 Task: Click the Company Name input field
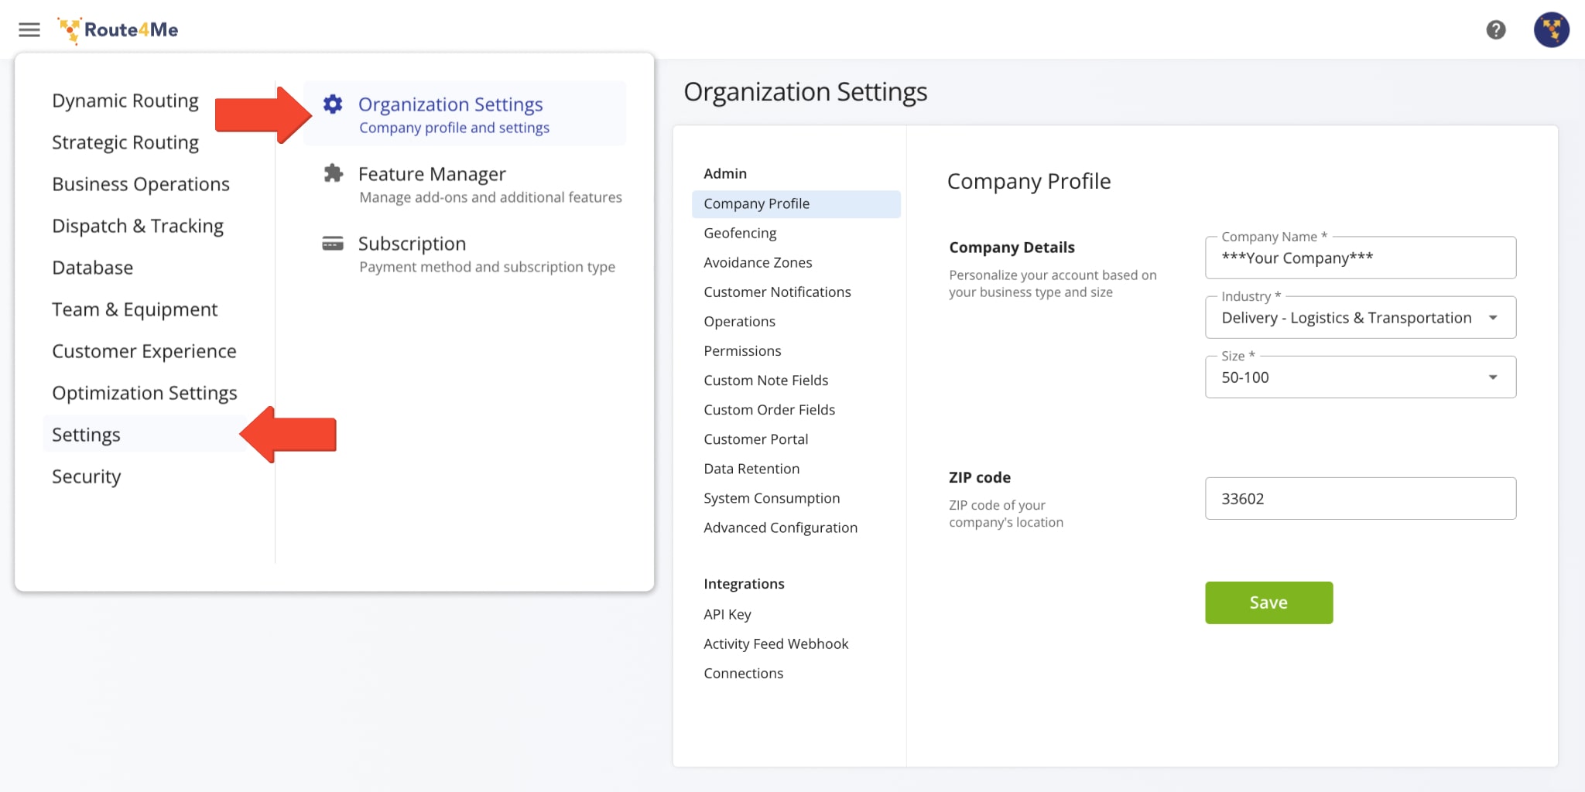pos(1359,258)
